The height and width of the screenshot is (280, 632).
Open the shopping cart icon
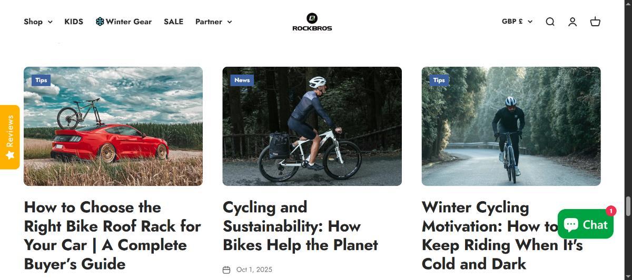[595, 22]
